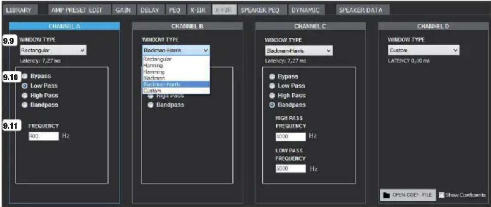491x207 pixels.
Task: Select the CHANNEL C header
Action: (x=311, y=26)
